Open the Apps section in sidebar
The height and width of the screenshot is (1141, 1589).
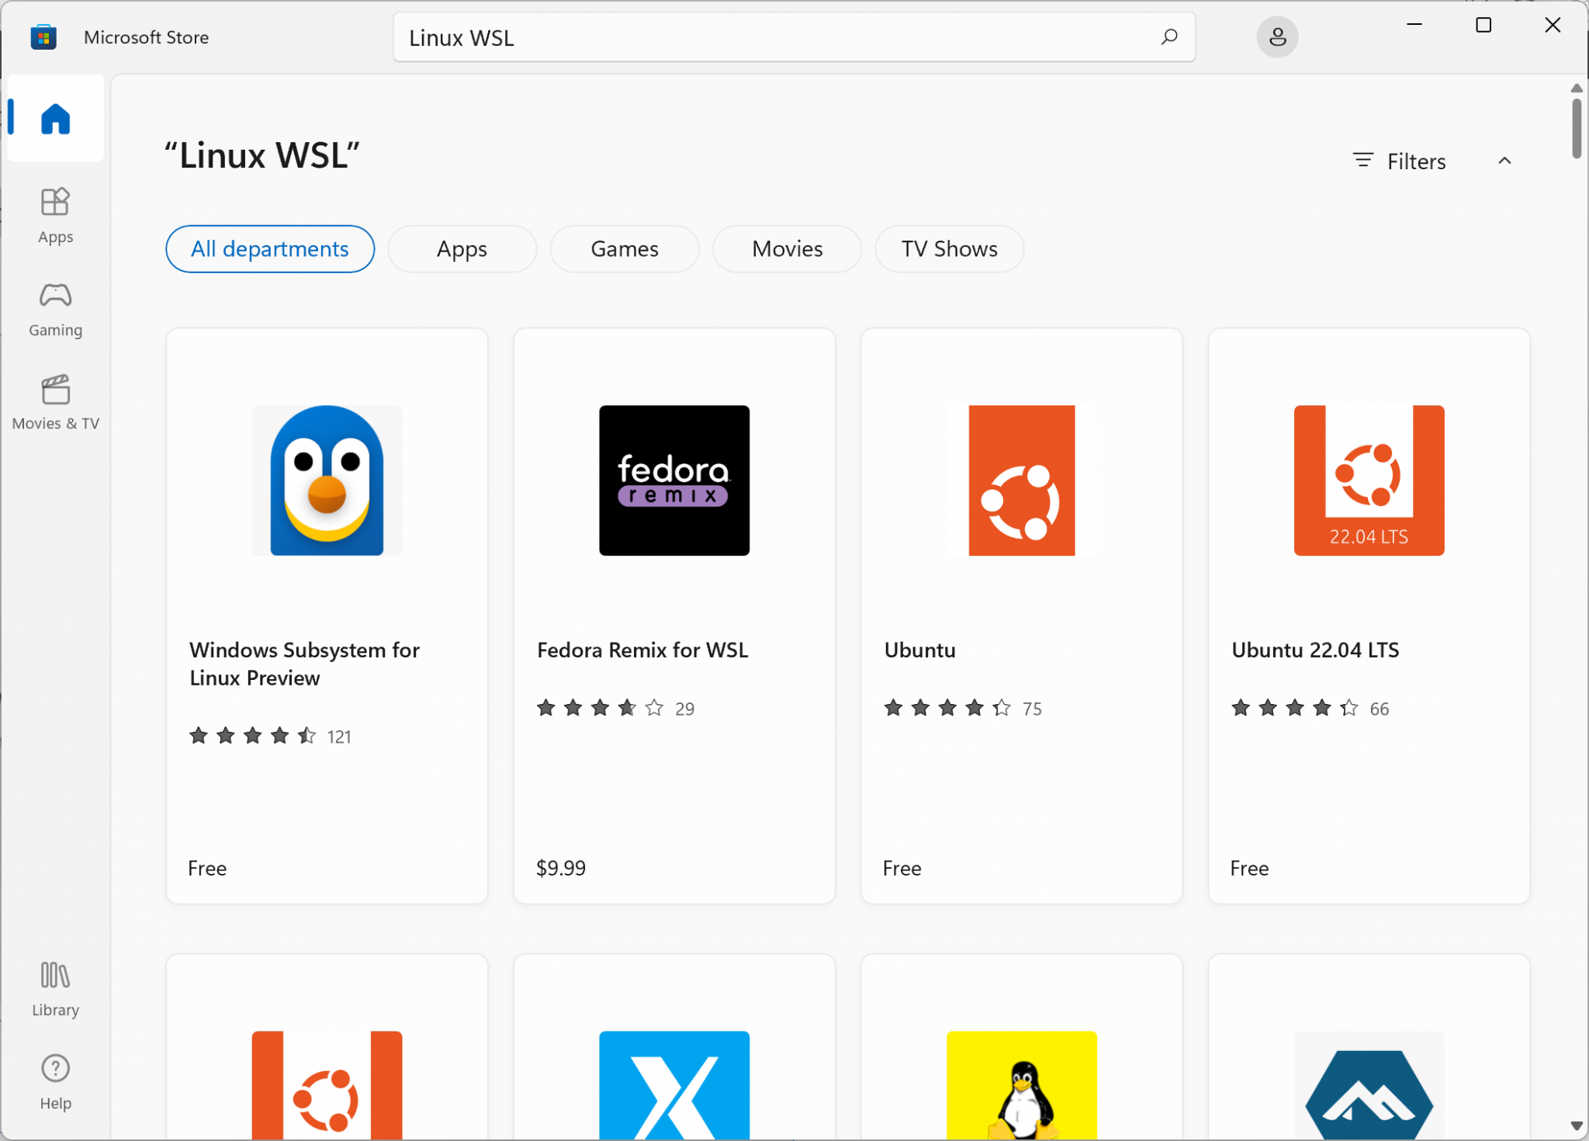point(55,216)
